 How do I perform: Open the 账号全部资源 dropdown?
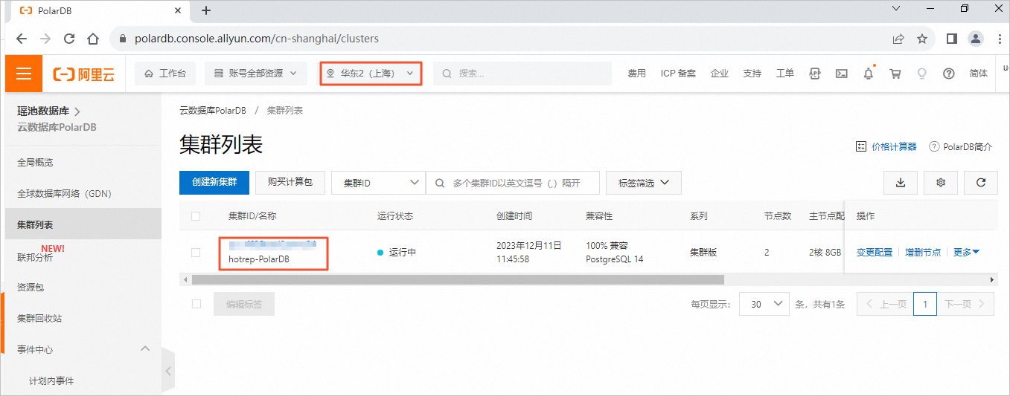pyautogui.click(x=255, y=74)
